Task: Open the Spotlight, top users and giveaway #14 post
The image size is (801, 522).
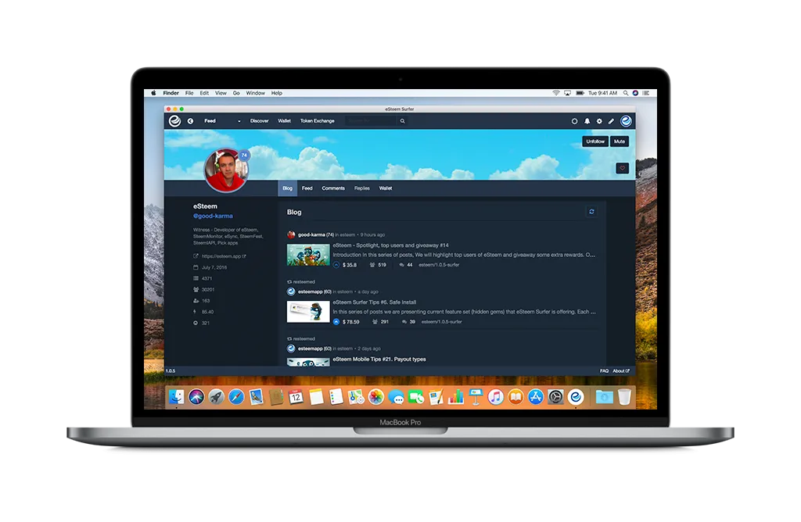Action: [x=391, y=245]
